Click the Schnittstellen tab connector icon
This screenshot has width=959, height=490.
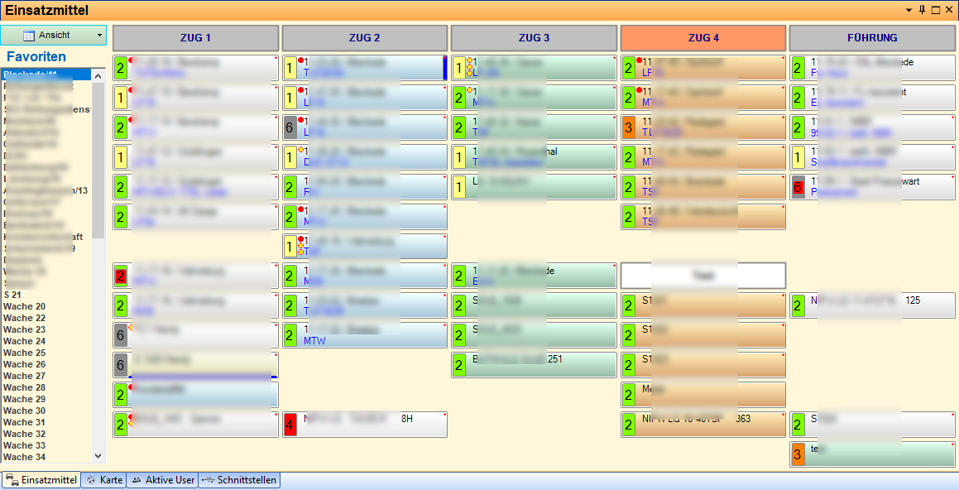click(x=208, y=480)
